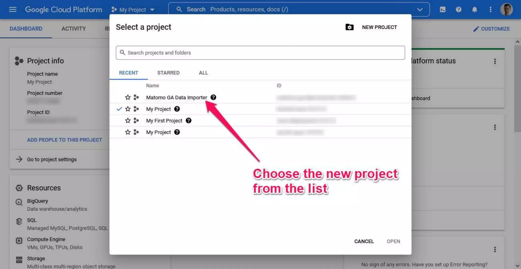Click the Project info hexagon icon
The width and height of the screenshot is (521, 269).
pyautogui.click(x=19, y=61)
